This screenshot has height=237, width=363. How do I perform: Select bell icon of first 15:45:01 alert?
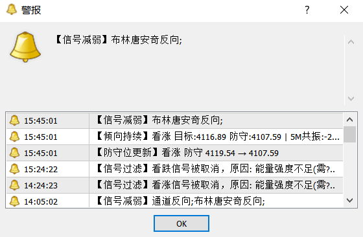[x=14, y=120]
